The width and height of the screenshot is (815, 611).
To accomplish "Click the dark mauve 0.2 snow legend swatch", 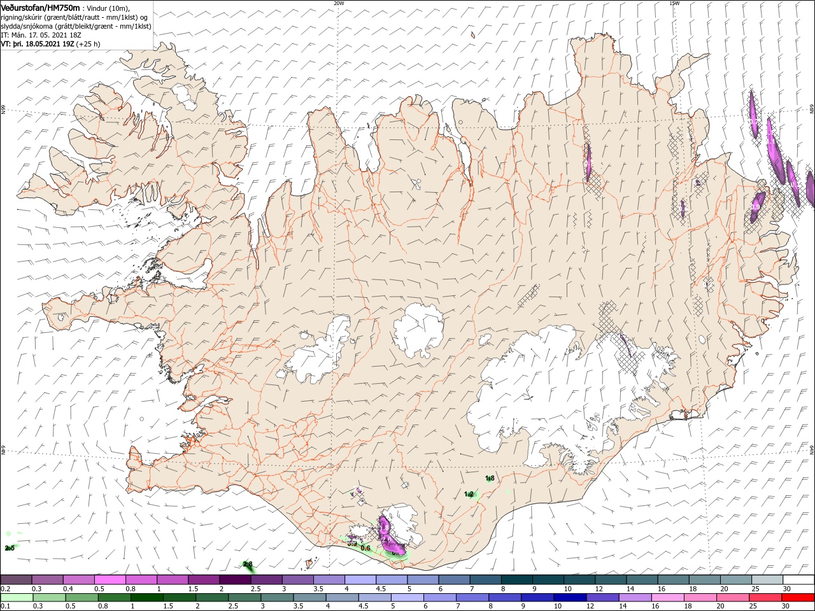I will pos(17,579).
